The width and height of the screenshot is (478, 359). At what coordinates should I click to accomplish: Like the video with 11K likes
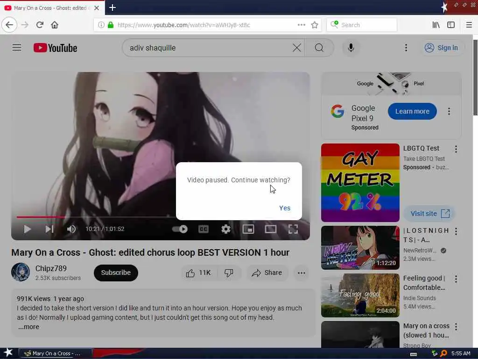click(x=199, y=273)
